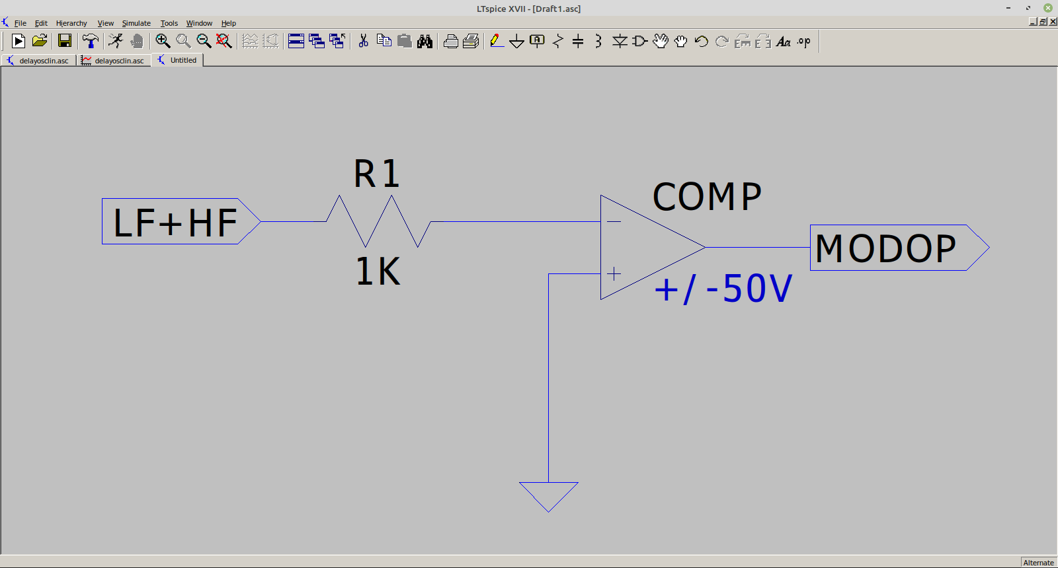The height and width of the screenshot is (568, 1058).
Task: Open the Tools menu
Action: [169, 23]
